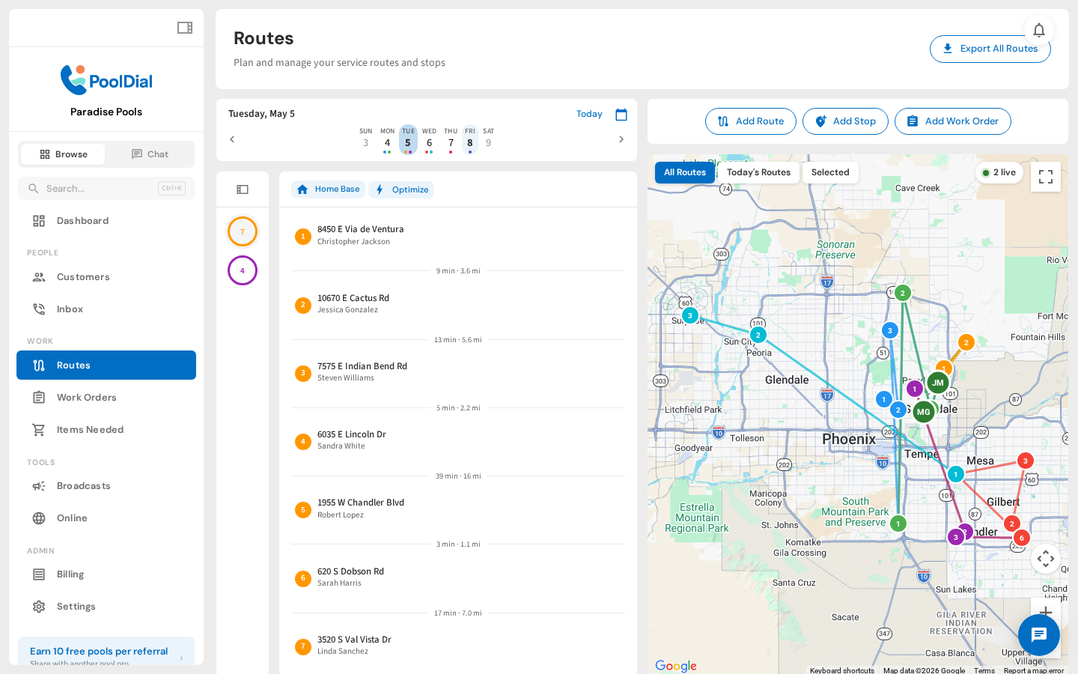Image resolution: width=1078 pixels, height=674 pixels.
Task: Open notifications bell
Action: tap(1039, 30)
